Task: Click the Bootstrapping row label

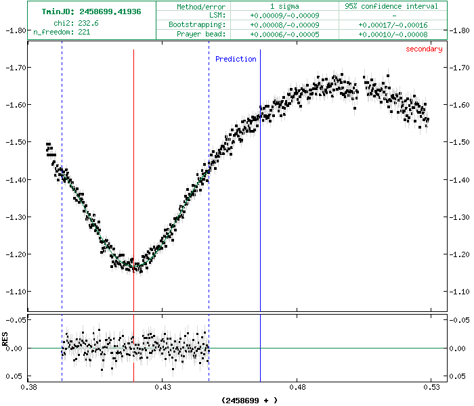Action: 202,24
